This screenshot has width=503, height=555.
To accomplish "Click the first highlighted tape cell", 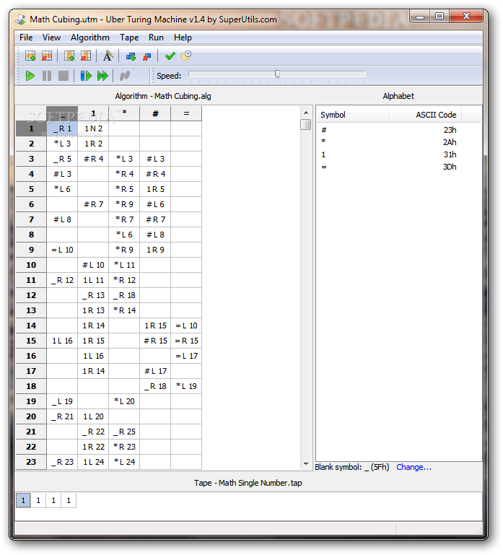I will click(x=23, y=500).
